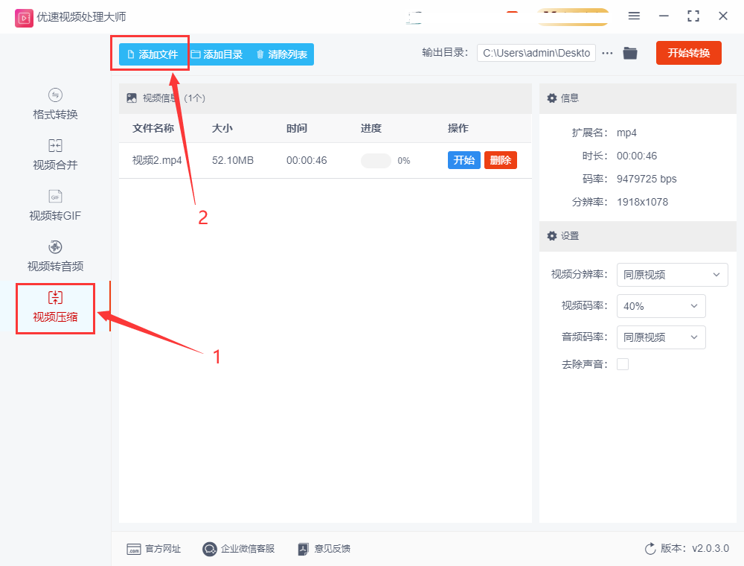This screenshot has width=744, height=566.
Task: Open 意见反馈 feedback link
Action: coord(324,549)
